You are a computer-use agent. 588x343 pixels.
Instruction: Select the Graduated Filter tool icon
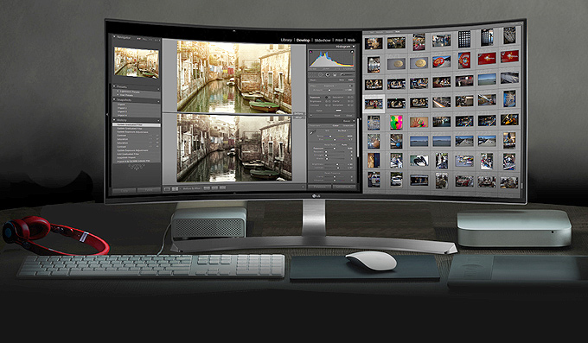pyautogui.click(x=335, y=74)
